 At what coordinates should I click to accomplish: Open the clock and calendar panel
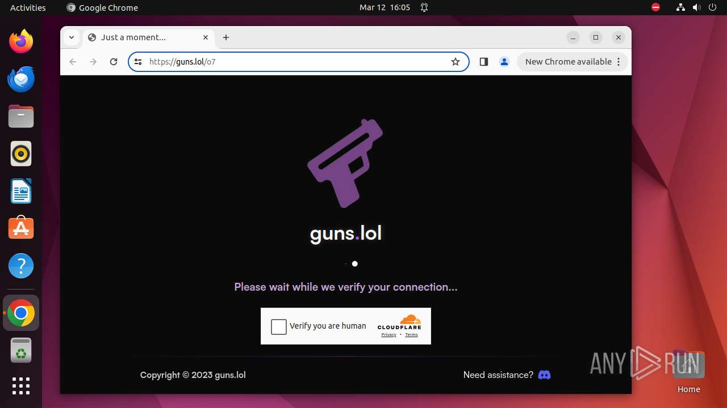[x=385, y=7]
